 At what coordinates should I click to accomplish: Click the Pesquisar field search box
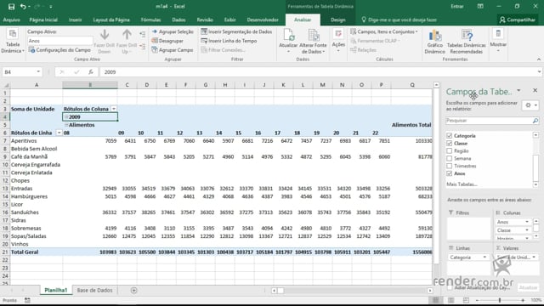[489, 121]
